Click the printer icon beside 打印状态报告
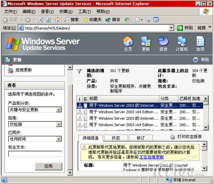Viewport: 214px width, 184px height. click(173, 137)
